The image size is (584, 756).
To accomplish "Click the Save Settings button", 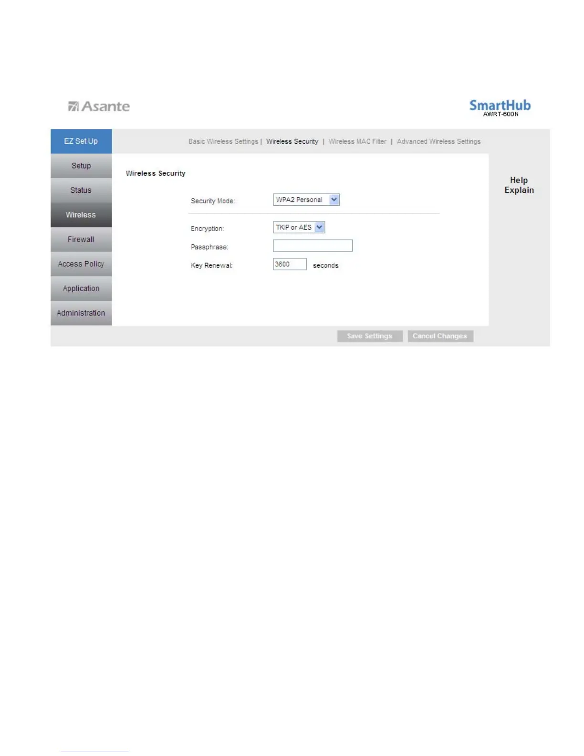I will click(370, 336).
